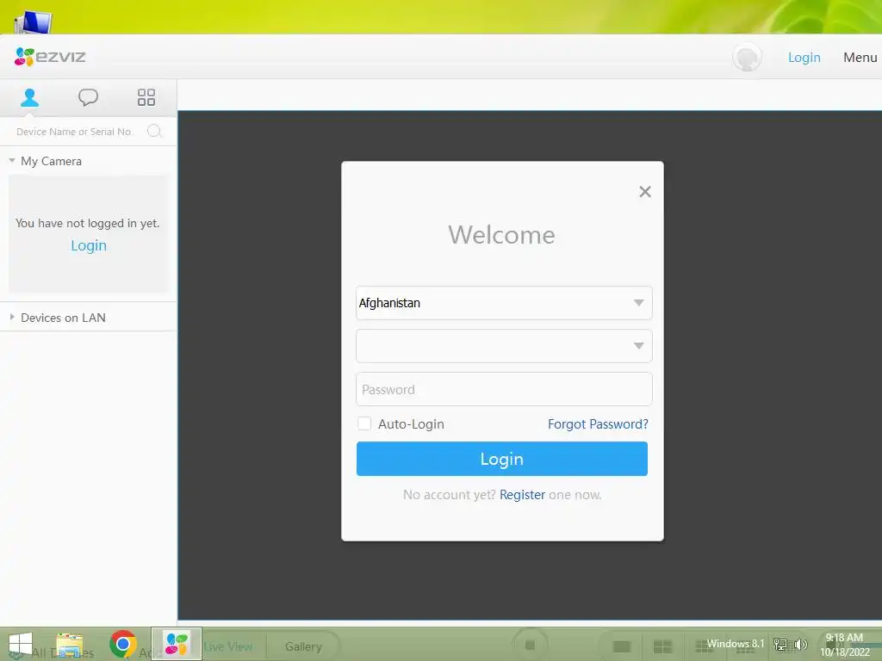Launch Google Chrome from the taskbar
The height and width of the screenshot is (661, 882).
pos(123,644)
